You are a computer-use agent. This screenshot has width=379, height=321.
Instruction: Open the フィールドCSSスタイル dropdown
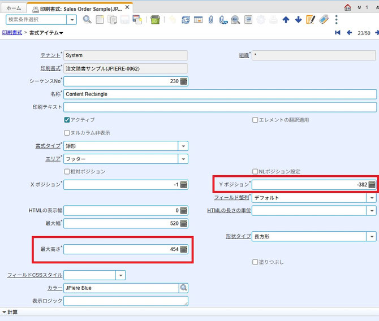(120, 275)
